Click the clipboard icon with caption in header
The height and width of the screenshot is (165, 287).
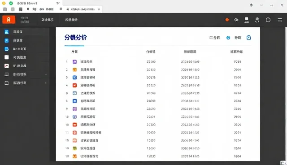pyautogui.click(x=247, y=20)
